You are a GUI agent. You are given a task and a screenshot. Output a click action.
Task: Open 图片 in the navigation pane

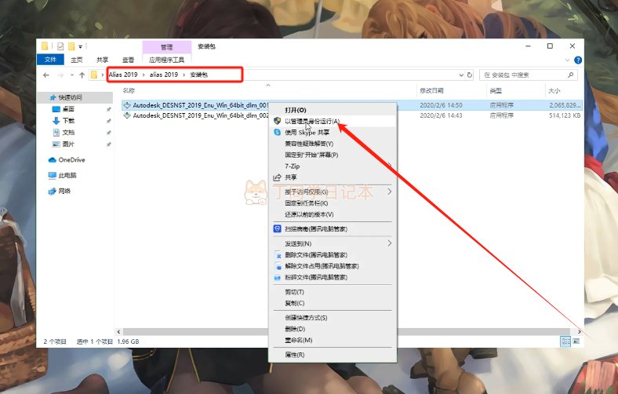pos(68,144)
